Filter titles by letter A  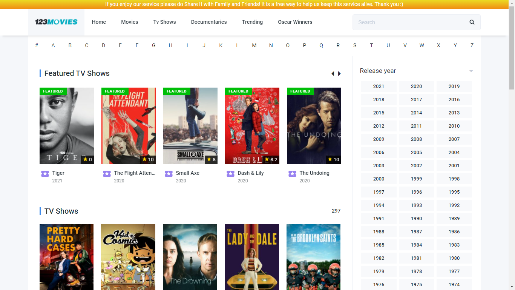pyautogui.click(x=53, y=45)
